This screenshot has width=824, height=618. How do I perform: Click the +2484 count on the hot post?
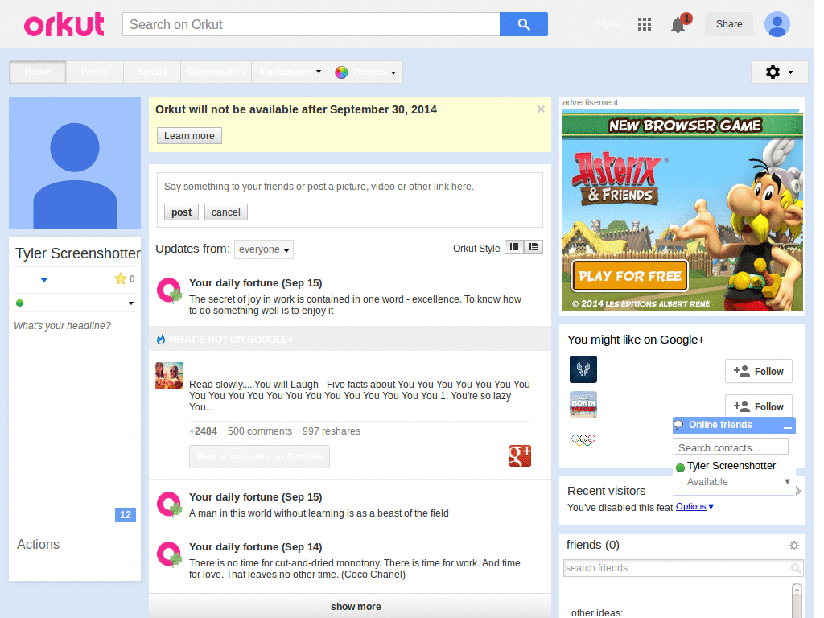(203, 431)
